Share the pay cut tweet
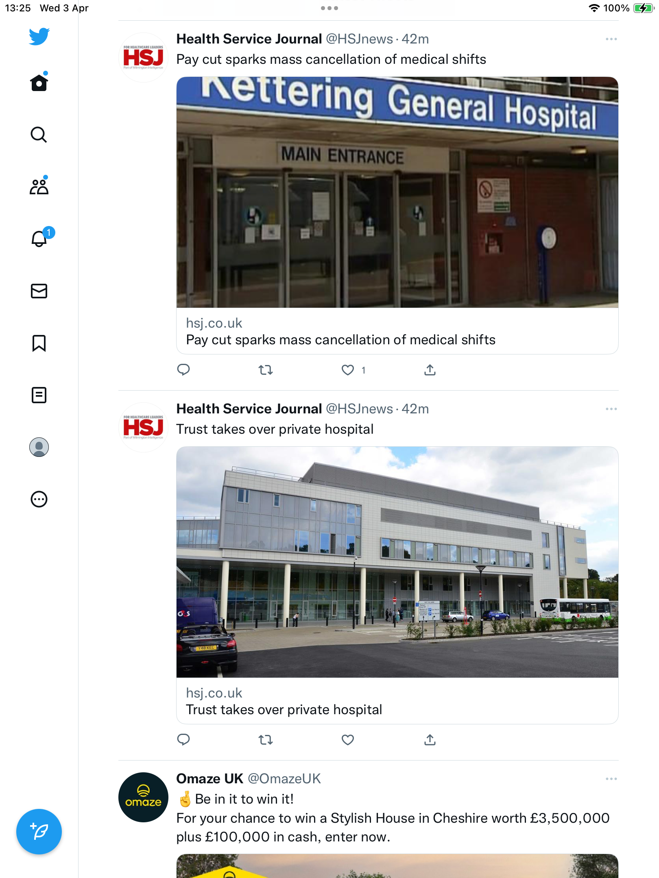This screenshot has width=659, height=878. click(x=430, y=370)
